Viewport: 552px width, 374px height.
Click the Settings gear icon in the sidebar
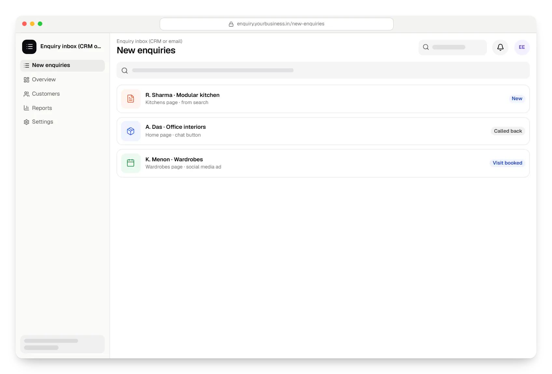click(x=26, y=122)
